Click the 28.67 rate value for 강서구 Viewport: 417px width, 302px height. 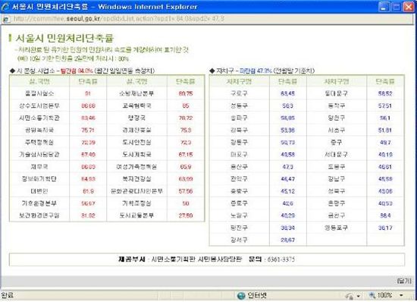point(288,240)
